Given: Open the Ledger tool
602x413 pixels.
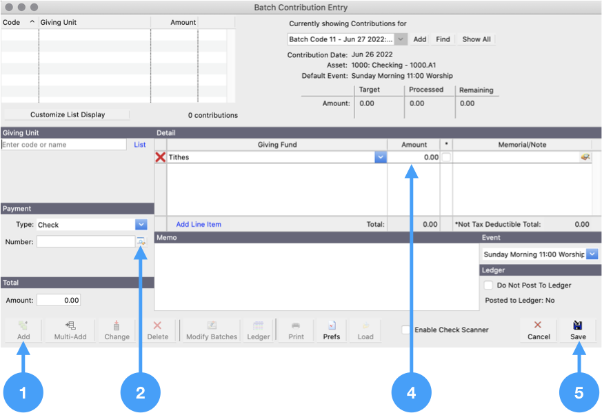Looking at the screenshot, I should click(x=259, y=330).
